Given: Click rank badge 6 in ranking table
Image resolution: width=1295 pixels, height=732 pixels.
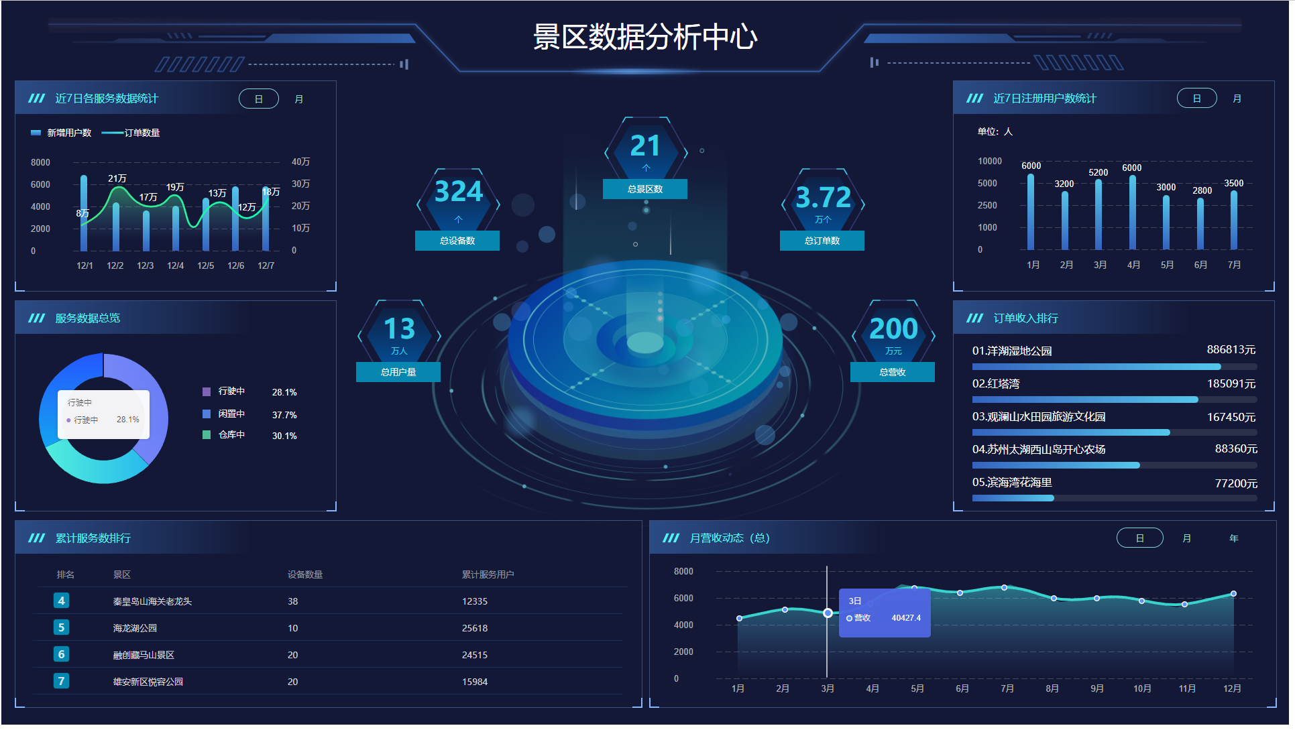Looking at the screenshot, I should [x=62, y=655].
